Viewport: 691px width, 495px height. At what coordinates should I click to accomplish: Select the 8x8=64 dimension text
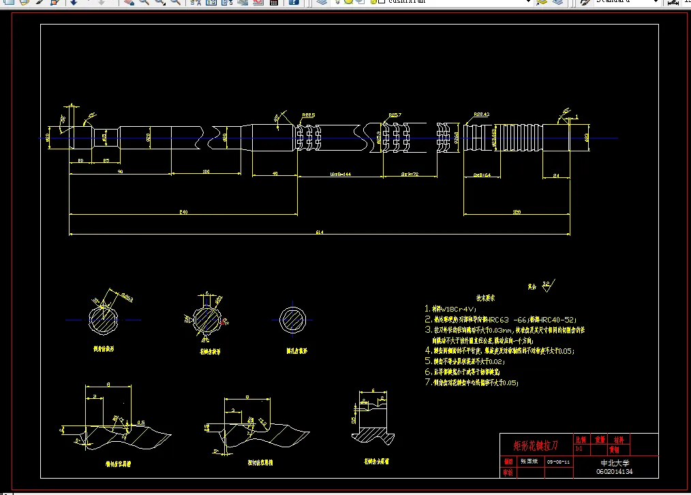point(482,175)
